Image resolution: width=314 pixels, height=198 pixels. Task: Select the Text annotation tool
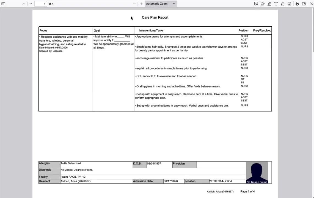(276, 4)
